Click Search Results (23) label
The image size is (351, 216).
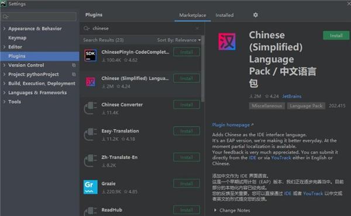103,40
